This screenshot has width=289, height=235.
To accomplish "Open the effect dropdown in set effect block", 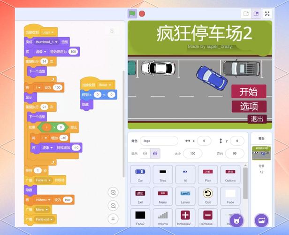I will click(x=41, y=52).
